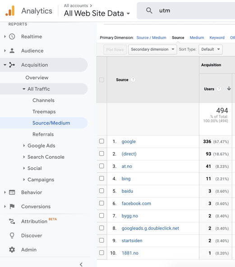The image size is (235, 267).
Task: Expand the Audience section arrow
Action: [5, 51]
